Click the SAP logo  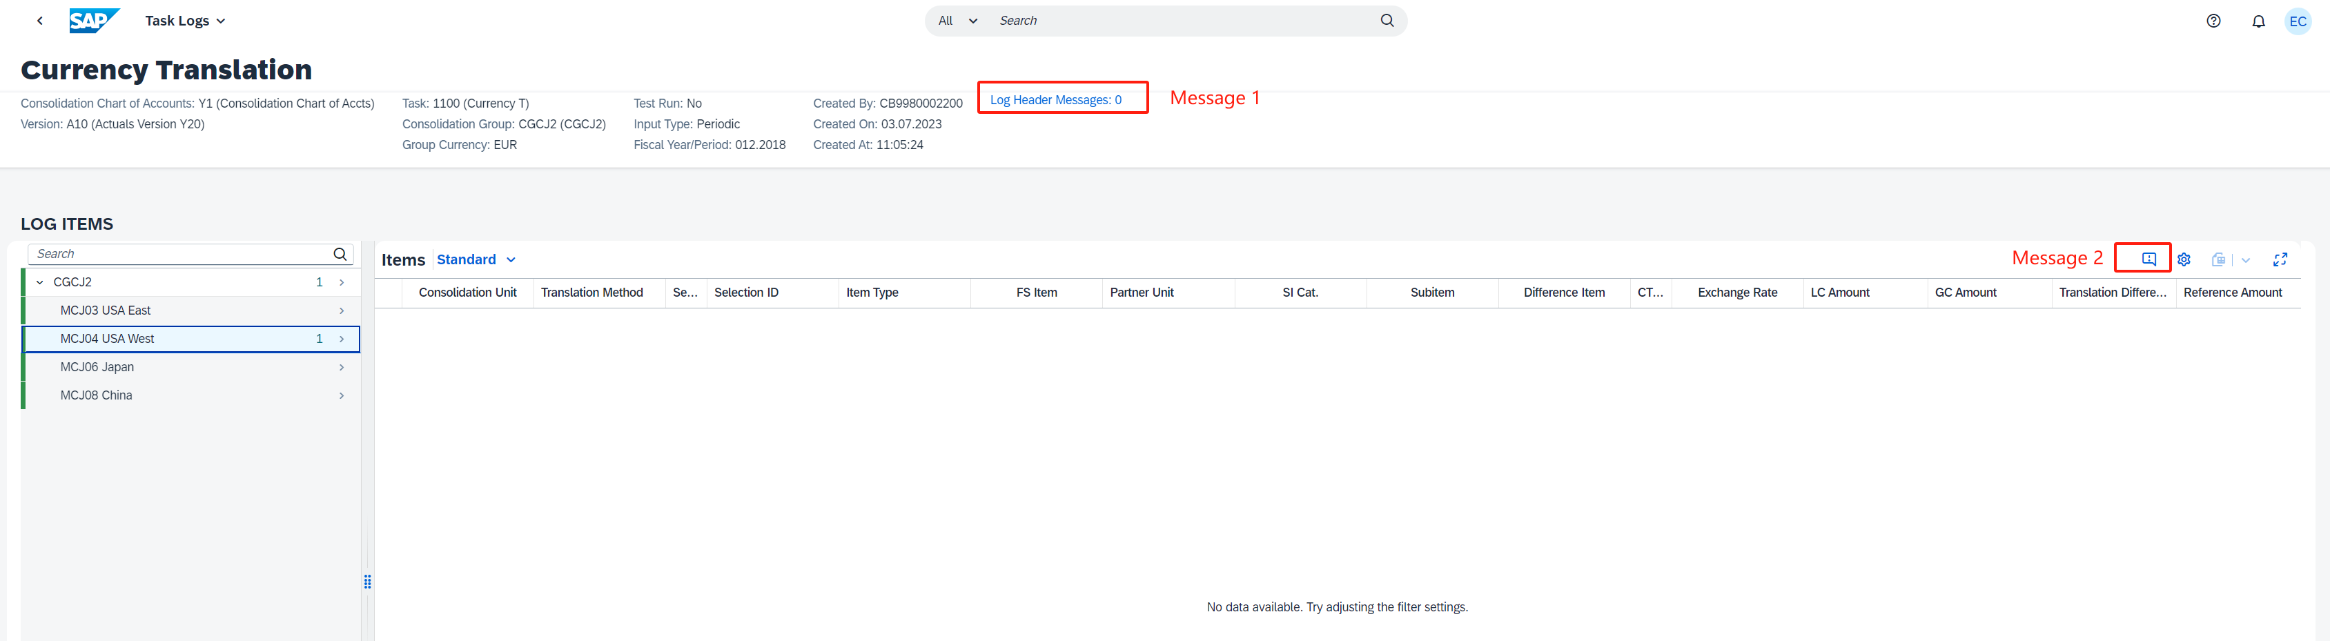pos(94,21)
